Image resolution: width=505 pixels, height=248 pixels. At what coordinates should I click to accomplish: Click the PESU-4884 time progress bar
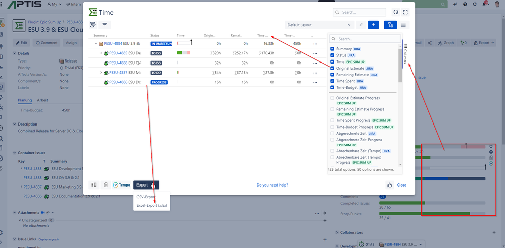184,43
